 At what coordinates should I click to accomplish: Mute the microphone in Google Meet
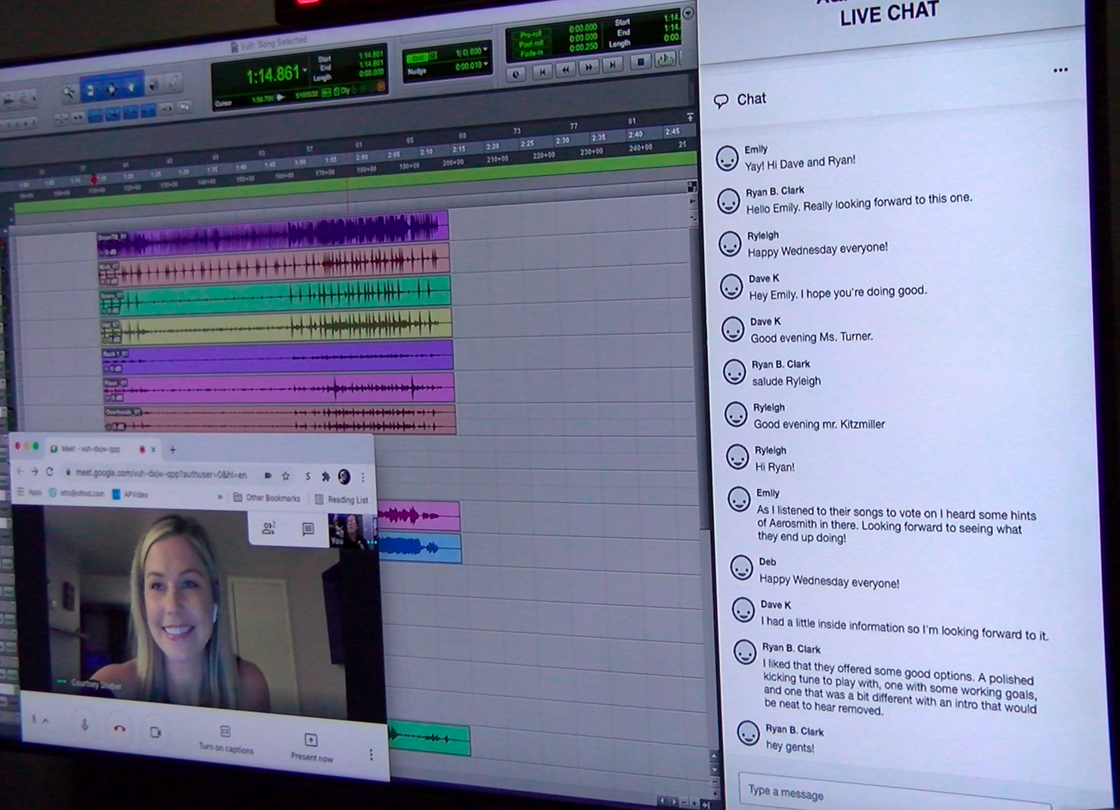pos(85,726)
